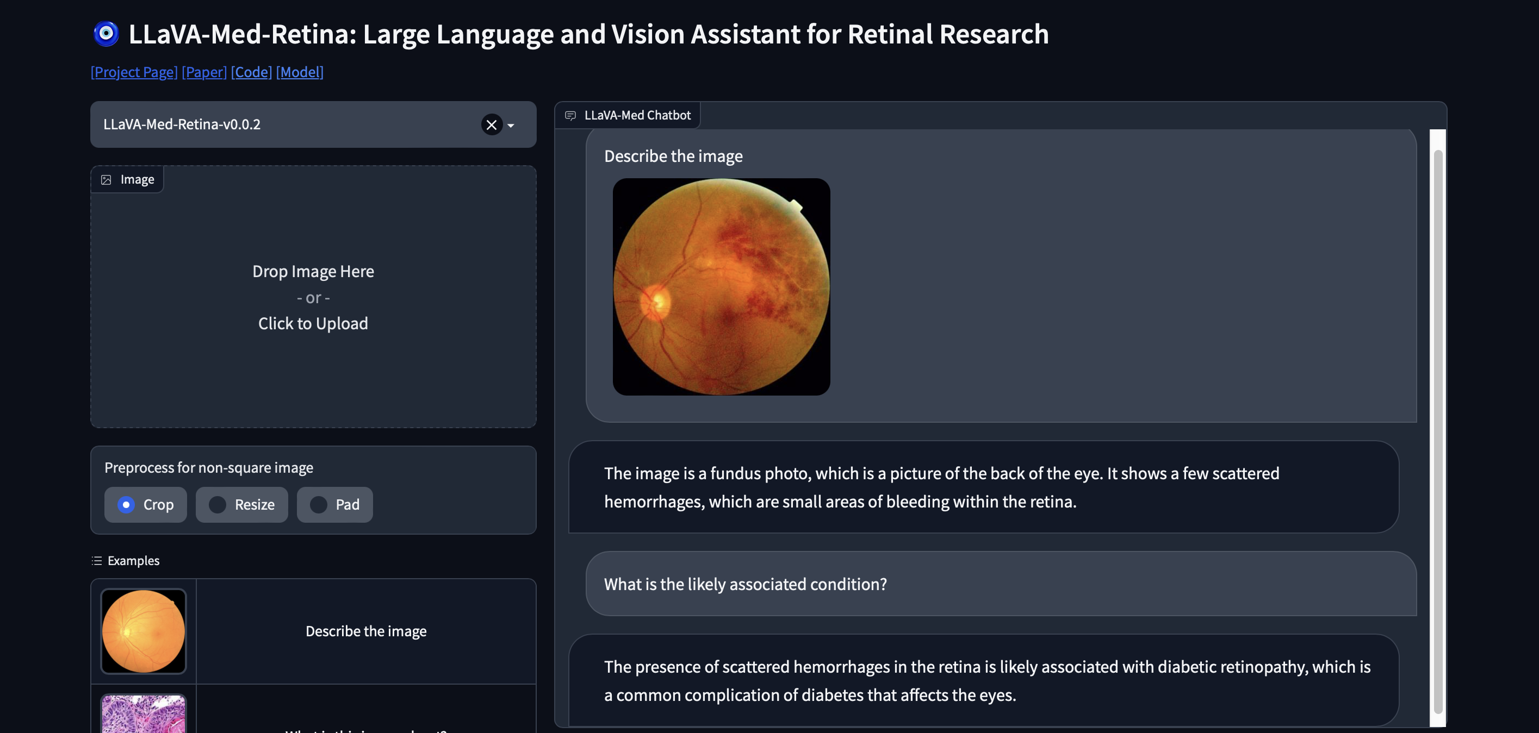The image size is (1539, 733).
Task: Clear the selected model using the X icon
Action: pyautogui.click(x=491, y=125)
